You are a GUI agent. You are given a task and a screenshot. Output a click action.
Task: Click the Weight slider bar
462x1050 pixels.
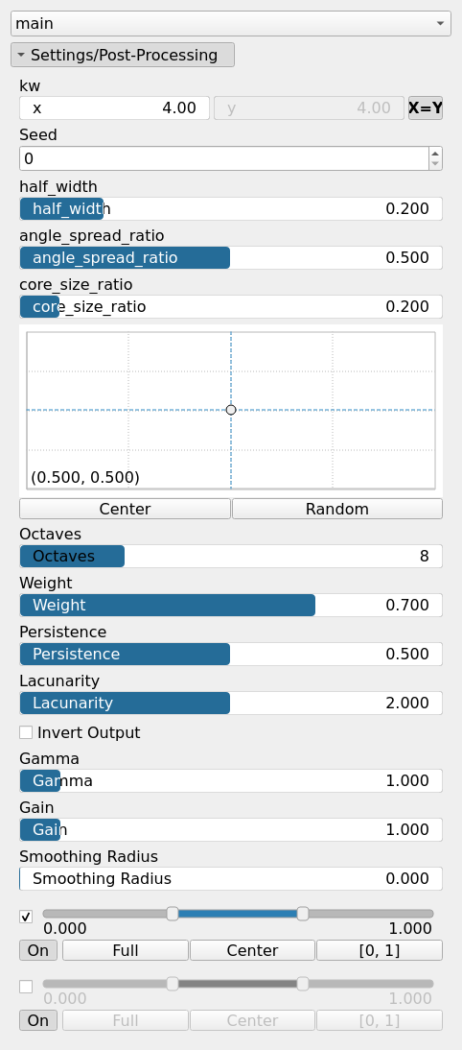click(231, 606)
